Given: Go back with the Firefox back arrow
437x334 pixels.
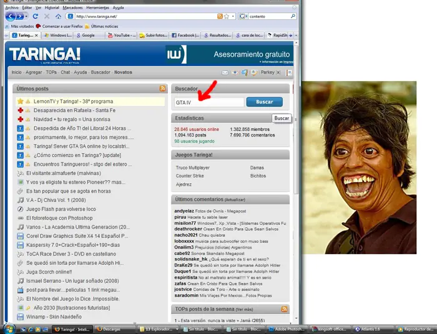Looking at the screenshot, I should tap(10, 16).
